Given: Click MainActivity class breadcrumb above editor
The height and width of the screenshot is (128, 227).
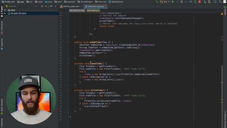Looking at the screenshot, I should click(x=77, y=10).
